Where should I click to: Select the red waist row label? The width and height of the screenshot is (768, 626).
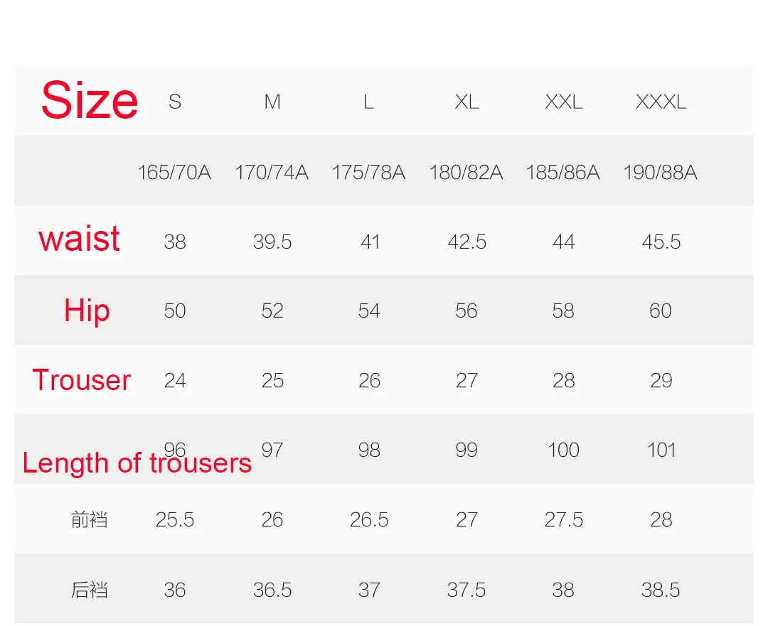tap(79, 239)
